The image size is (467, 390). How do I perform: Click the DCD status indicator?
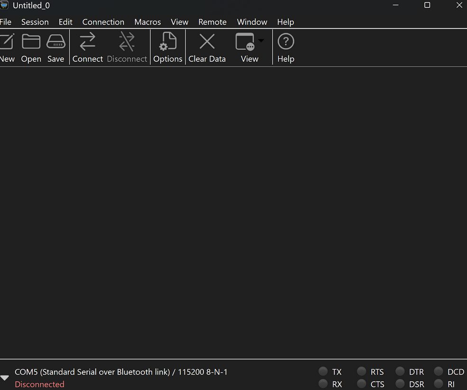point(438,371)
